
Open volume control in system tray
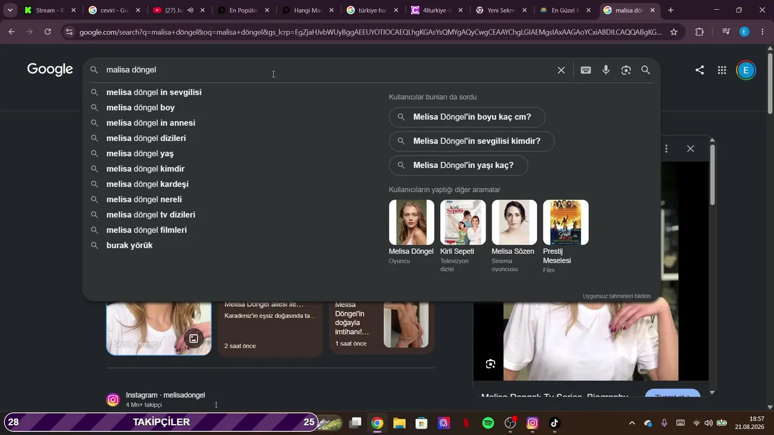point(709,423)
